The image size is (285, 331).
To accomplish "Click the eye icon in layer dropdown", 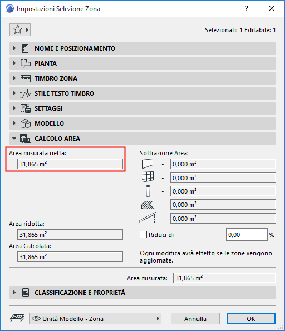I will pos(36,319).
